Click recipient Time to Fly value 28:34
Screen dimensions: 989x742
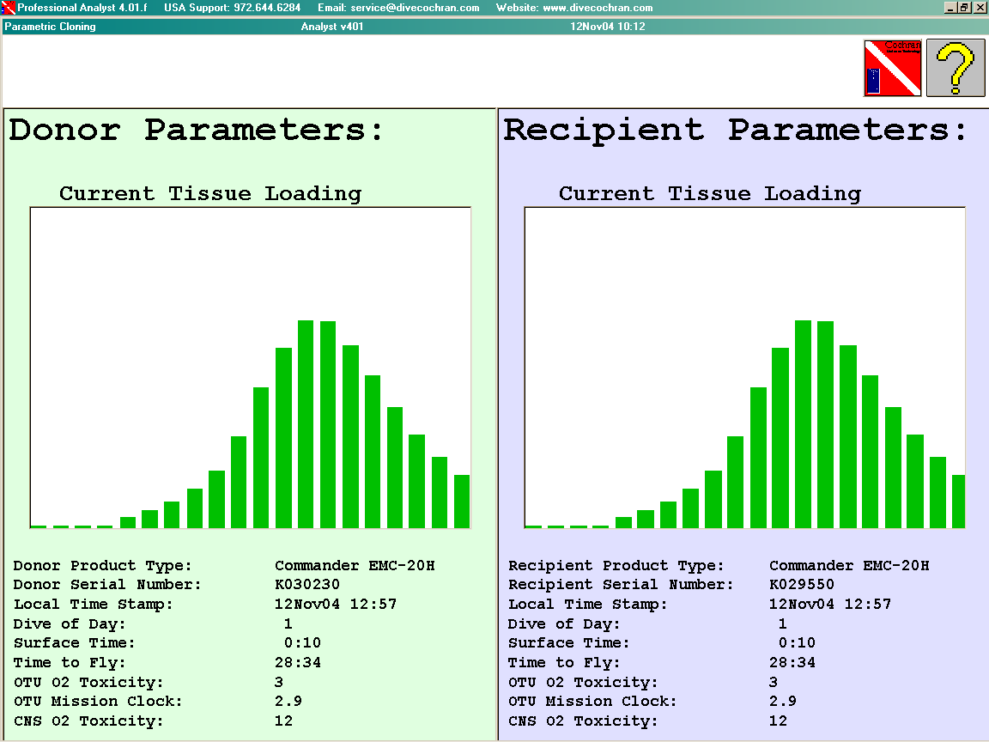tap(792, 662)
